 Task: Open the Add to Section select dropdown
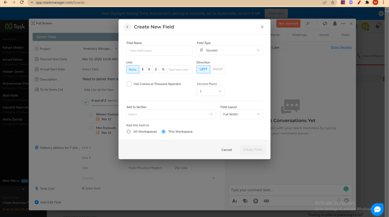click(x=171, y=114)
